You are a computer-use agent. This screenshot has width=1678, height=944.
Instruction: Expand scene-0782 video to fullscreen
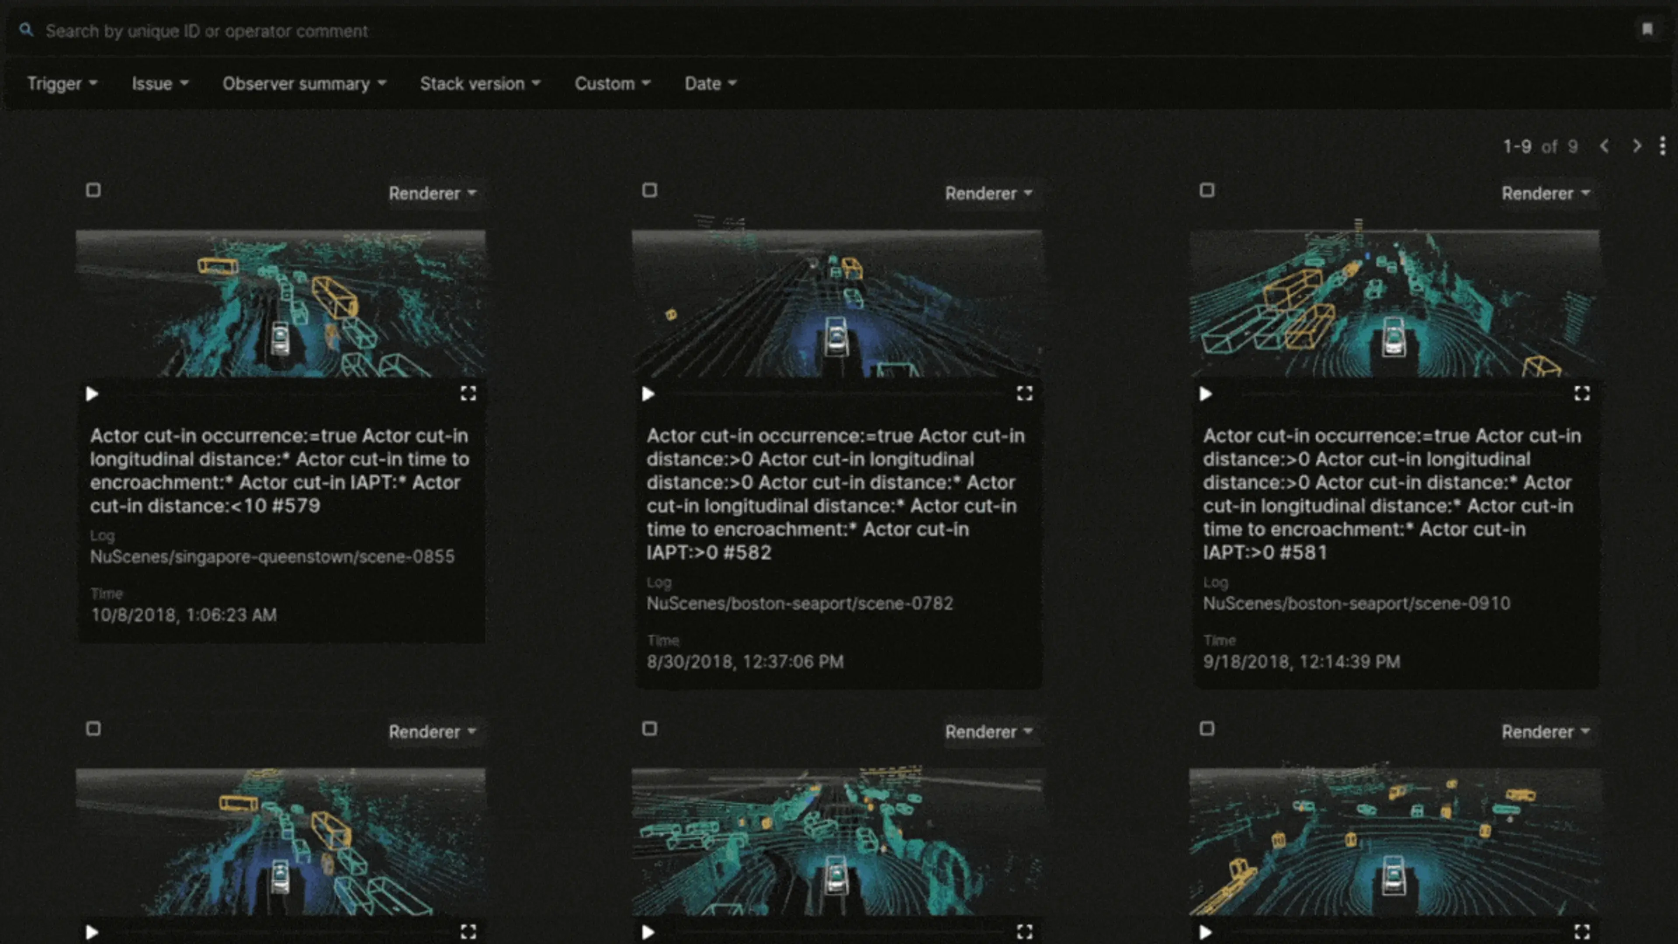click(1024, 393)
